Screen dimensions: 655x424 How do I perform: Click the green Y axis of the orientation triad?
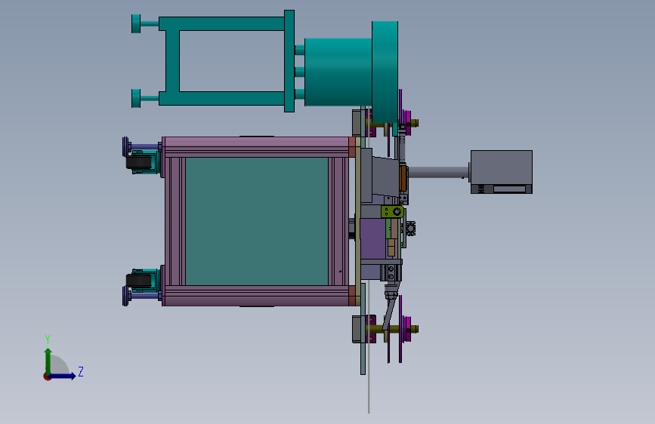click(x=48, y=361)
